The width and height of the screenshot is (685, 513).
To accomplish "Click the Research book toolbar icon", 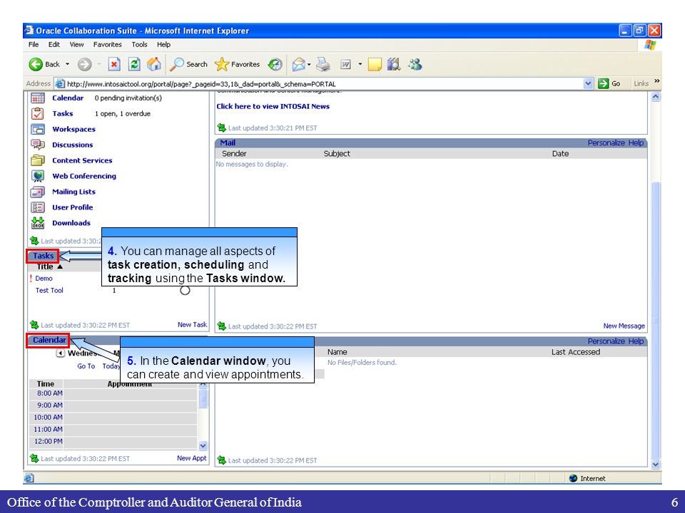I will tap(394, 65).
